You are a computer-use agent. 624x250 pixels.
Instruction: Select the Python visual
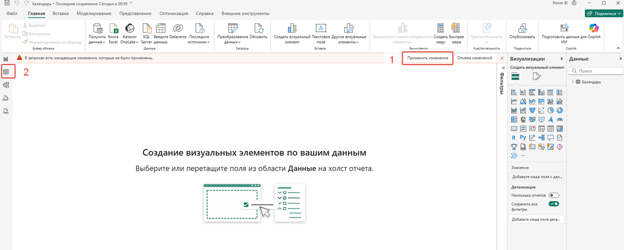[524, 137]
